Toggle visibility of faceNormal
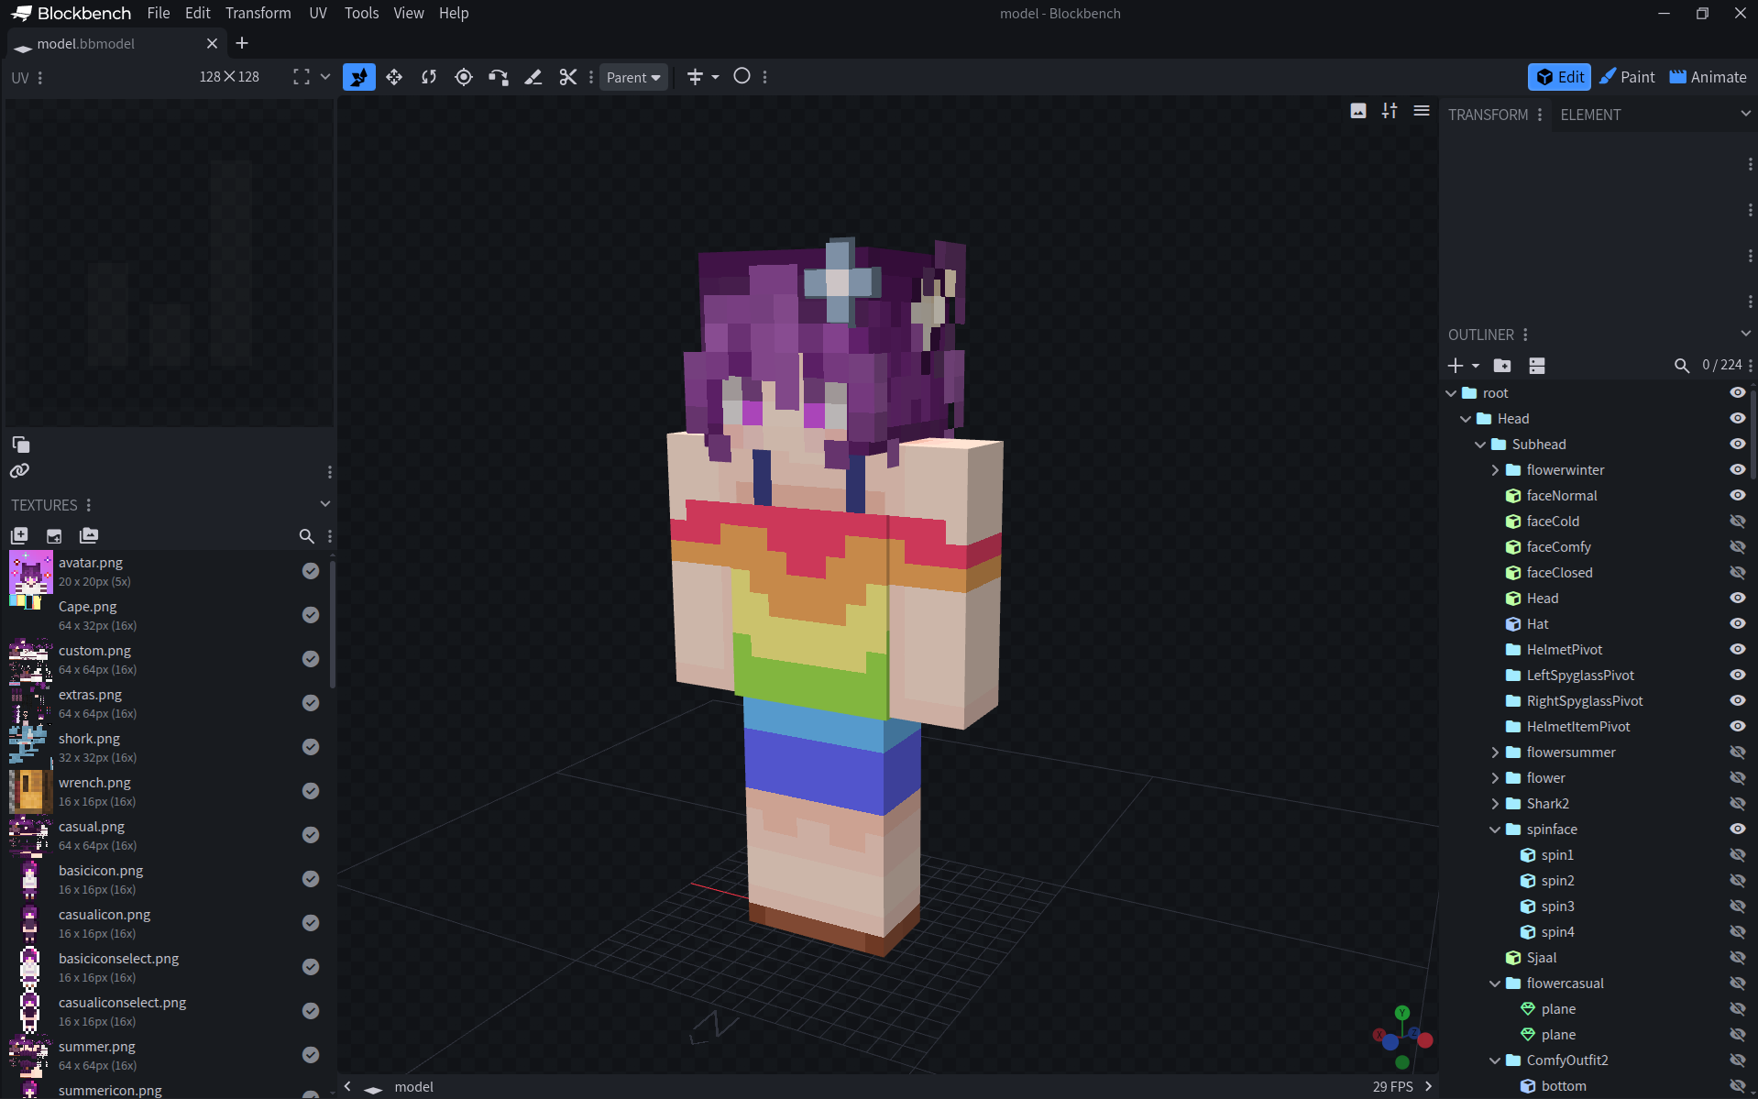 [x=1737, y=495]
